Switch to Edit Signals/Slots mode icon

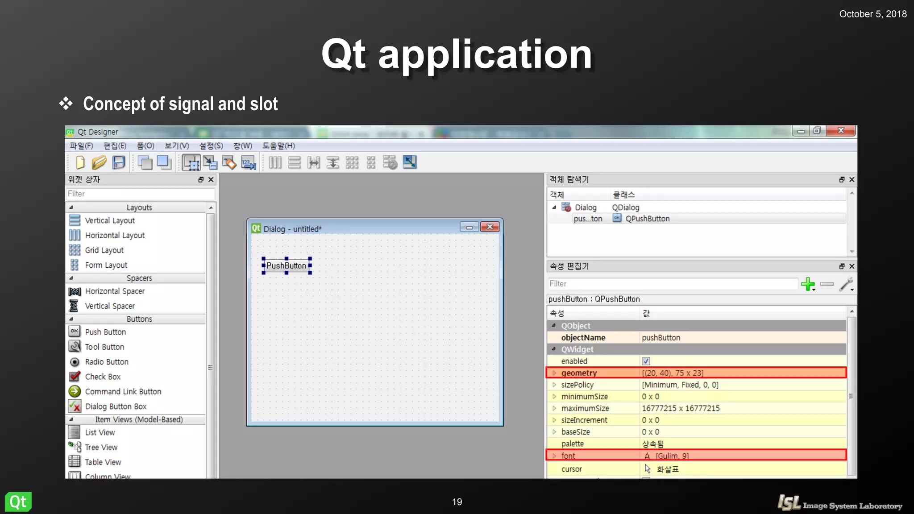pos(210,162)
